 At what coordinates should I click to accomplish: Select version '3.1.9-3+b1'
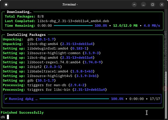pos(87,76)
